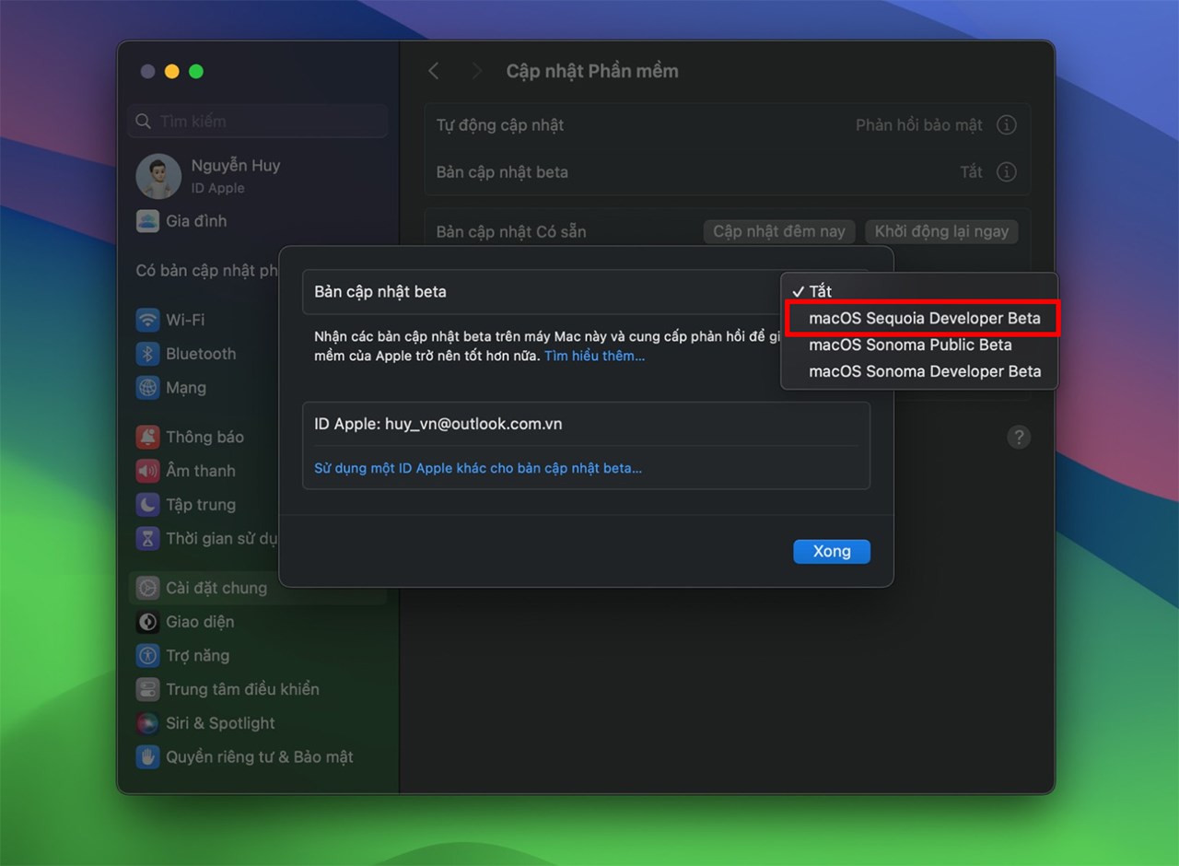Focus the Tìm kiếm search field
The image size is (1179, 866).
pyautogui.click(x=258, y=122)
